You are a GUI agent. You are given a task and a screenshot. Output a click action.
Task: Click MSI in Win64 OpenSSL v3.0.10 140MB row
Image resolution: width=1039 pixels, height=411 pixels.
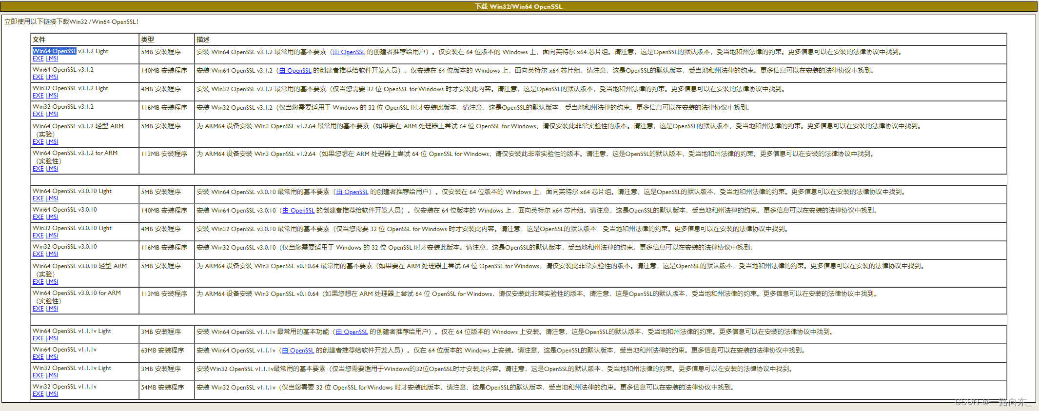click(52, 217)
